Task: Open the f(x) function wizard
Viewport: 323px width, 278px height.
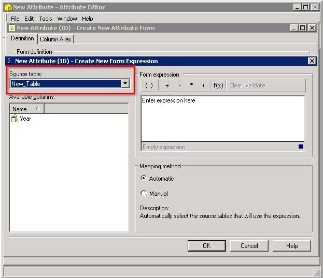Action: (x=218, y=85)
